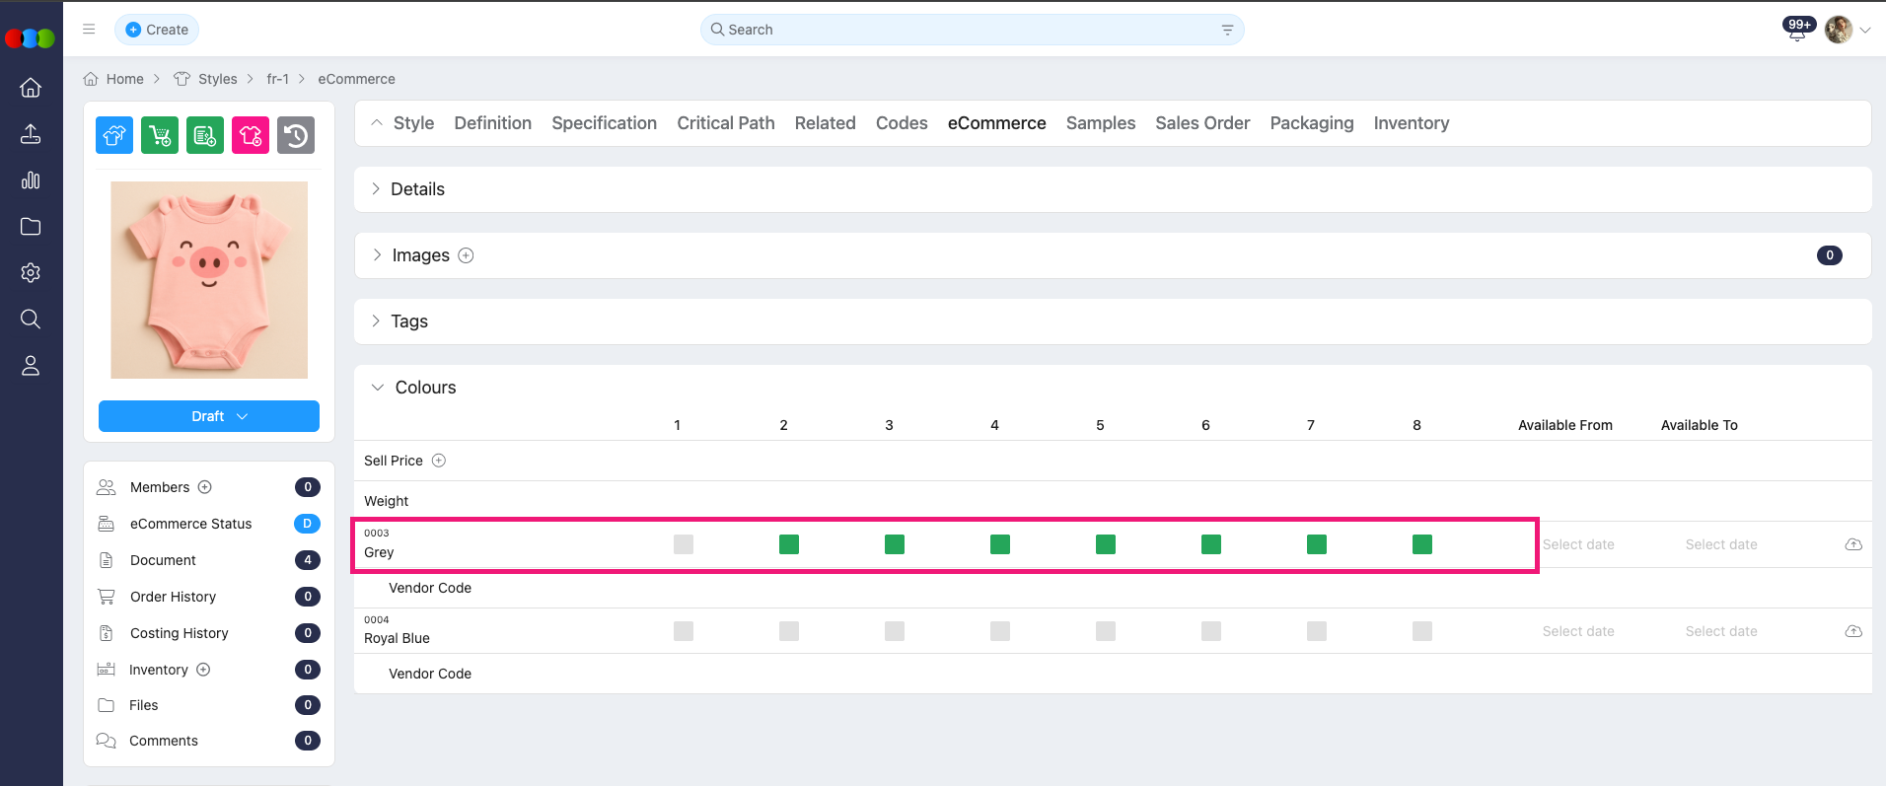Open the Draft status dropdown
Screen dimensions: 1886x786
pos(209,416)
